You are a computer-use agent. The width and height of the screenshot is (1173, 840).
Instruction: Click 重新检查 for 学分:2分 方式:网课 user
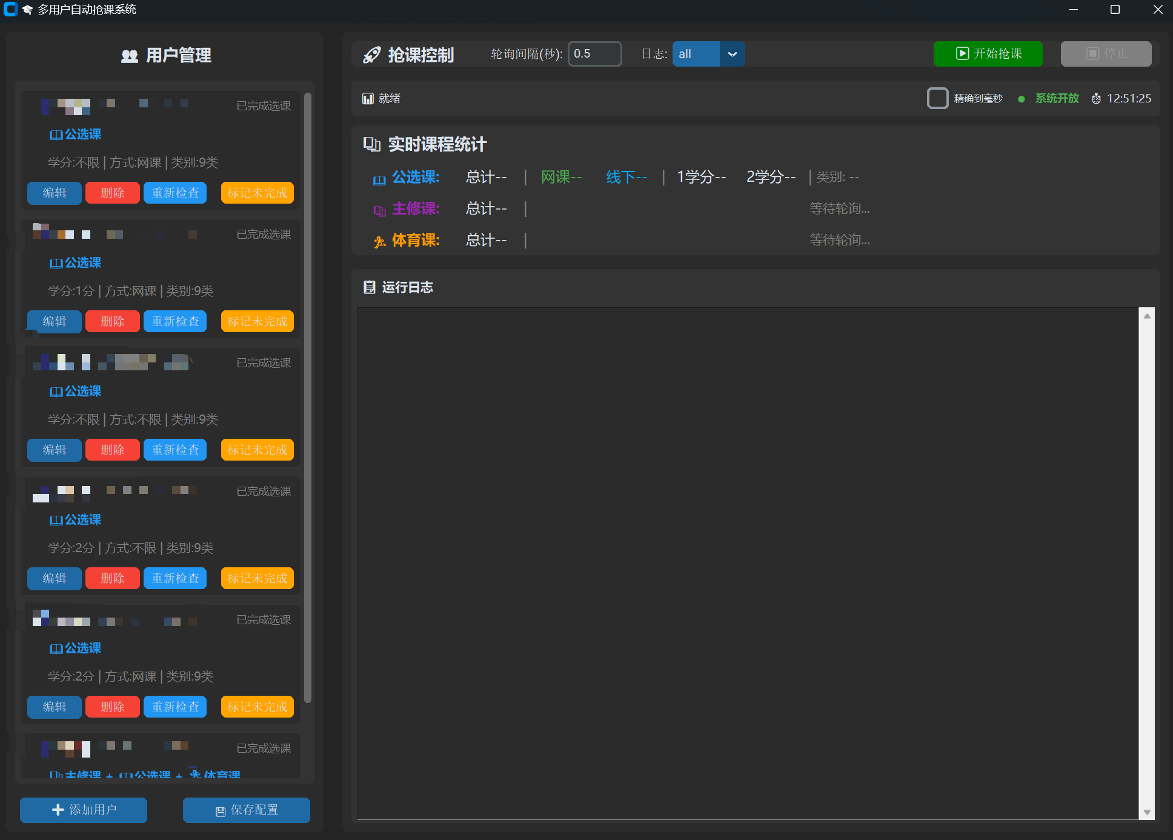coord(175,707)
